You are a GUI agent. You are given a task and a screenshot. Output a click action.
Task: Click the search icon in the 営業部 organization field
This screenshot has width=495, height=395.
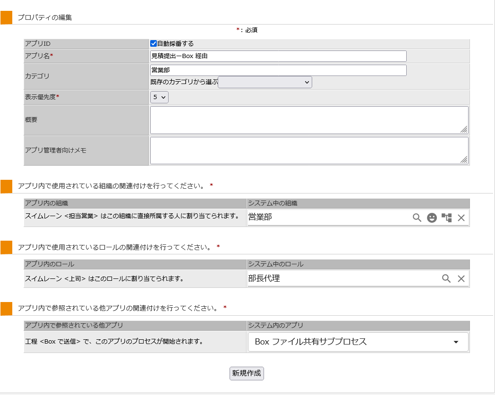pos(417,218)
